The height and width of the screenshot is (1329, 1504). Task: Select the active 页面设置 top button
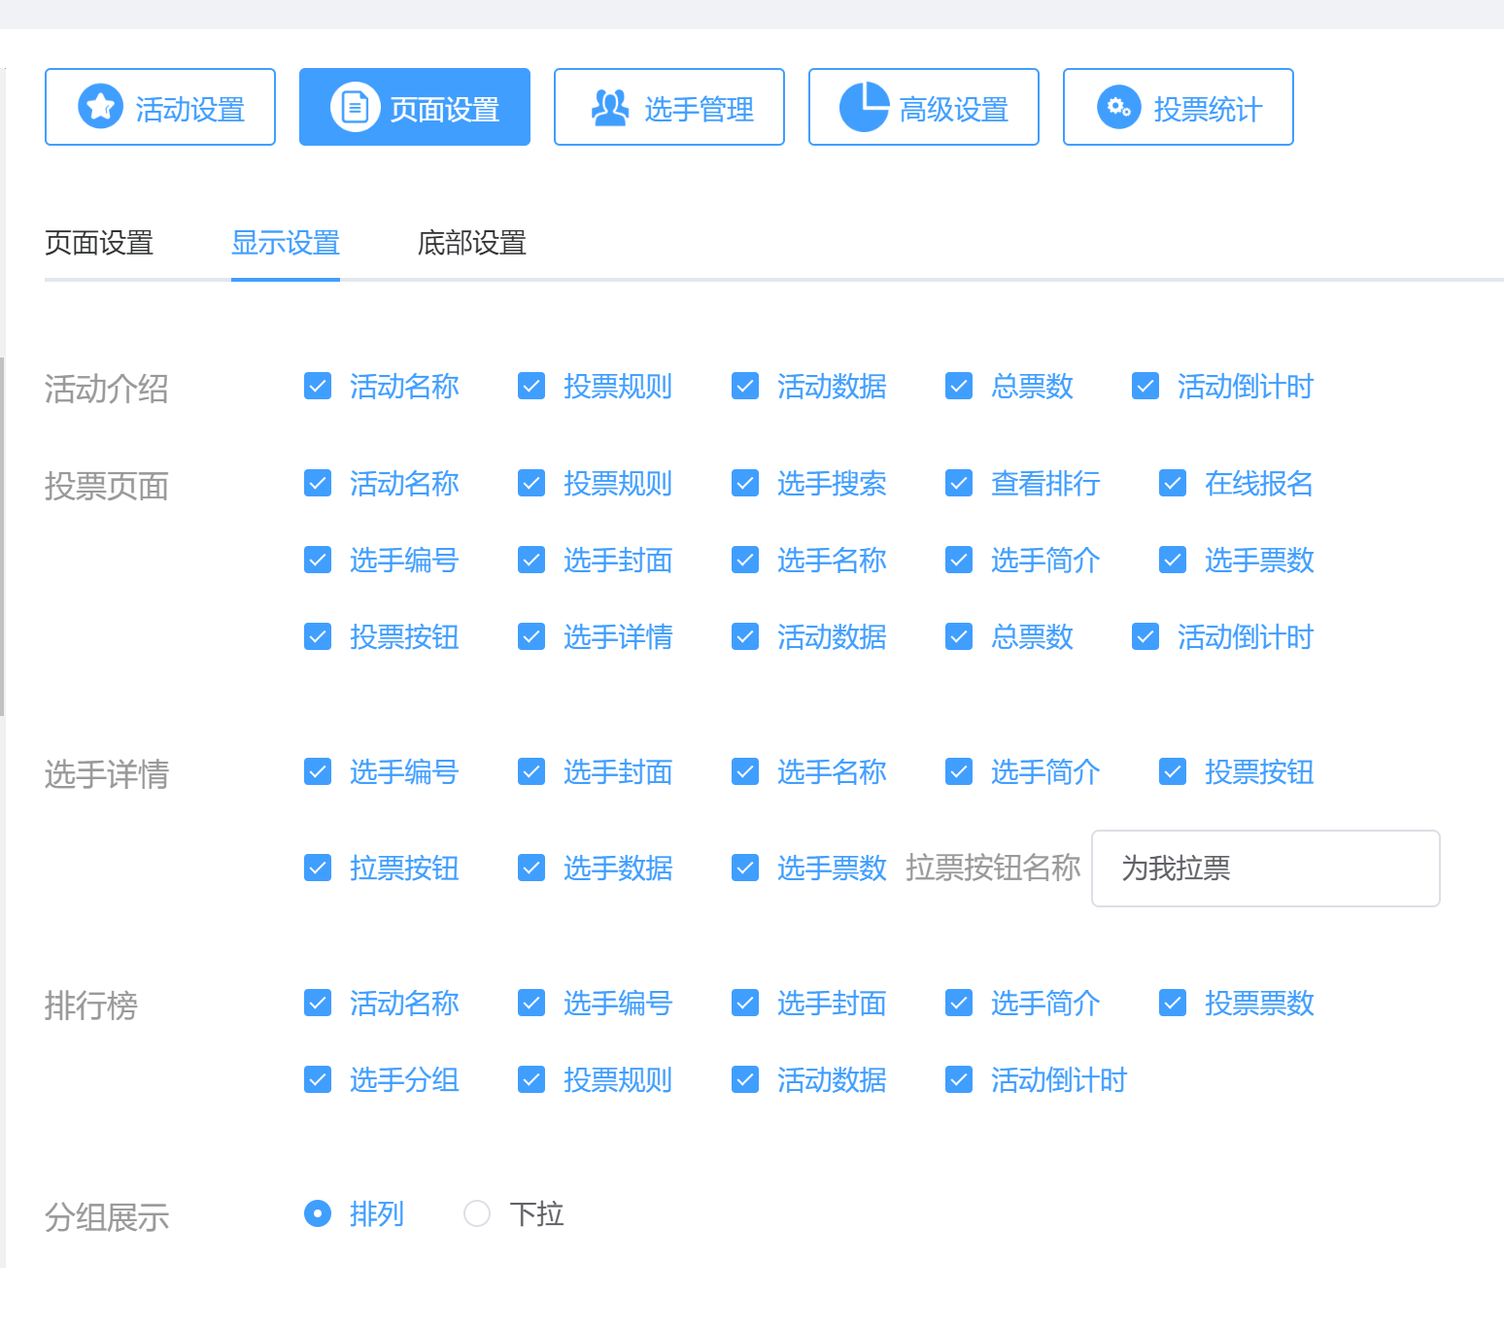(x=415, y=107)
